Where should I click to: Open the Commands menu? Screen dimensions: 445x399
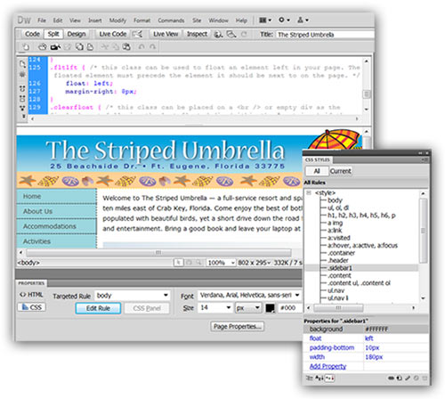point(171,20)
